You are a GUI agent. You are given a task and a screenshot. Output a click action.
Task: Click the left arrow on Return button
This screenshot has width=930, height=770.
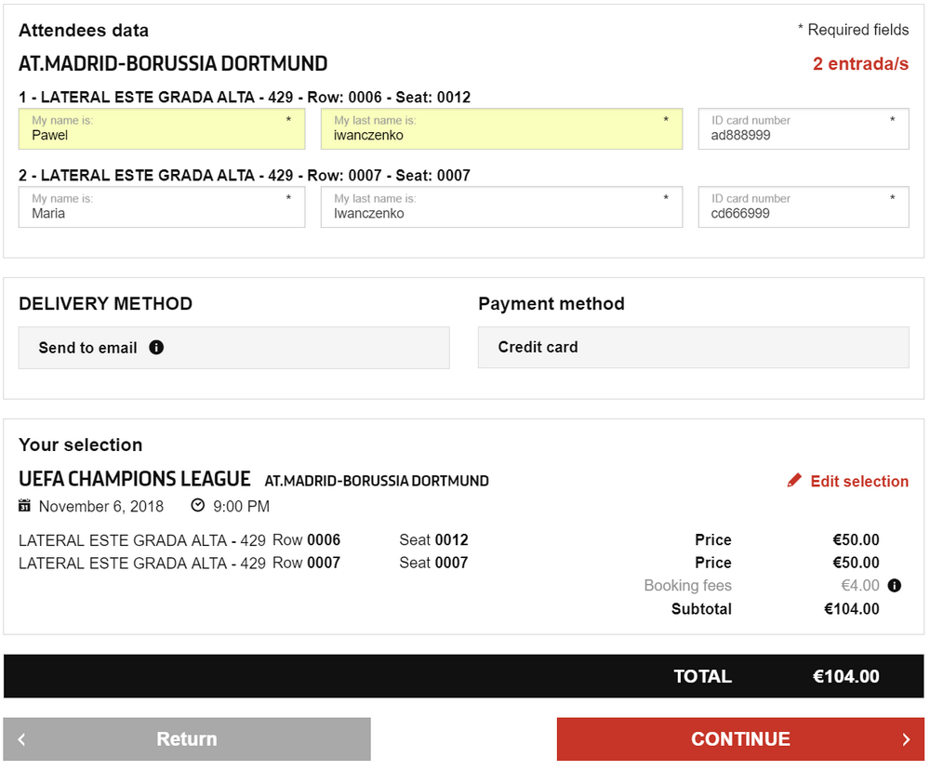pyautogui.click(x=22, y=739)
